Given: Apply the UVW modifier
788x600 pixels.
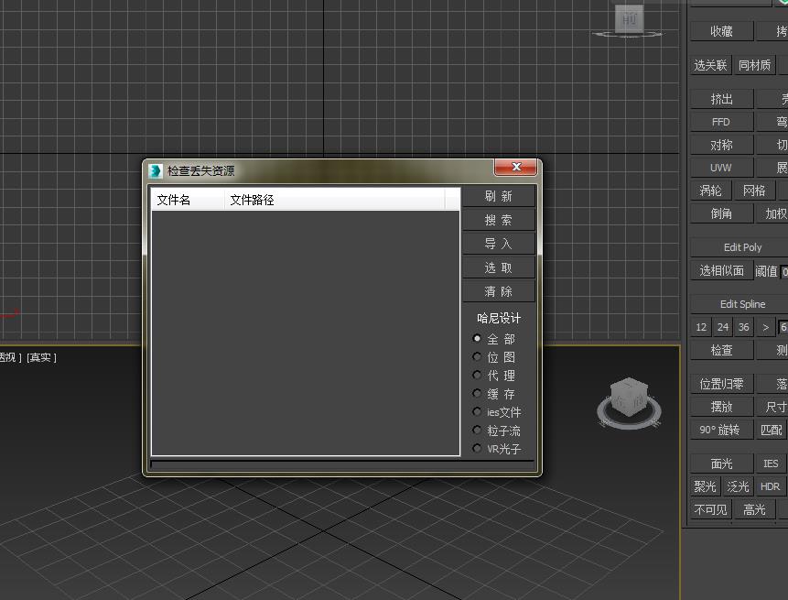Looking at the screenshot, I should pos(722,168).
